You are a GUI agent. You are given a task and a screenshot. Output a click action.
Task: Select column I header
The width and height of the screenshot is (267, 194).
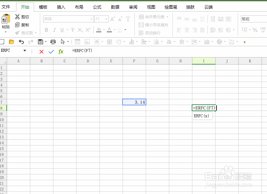tap(204, 61)
